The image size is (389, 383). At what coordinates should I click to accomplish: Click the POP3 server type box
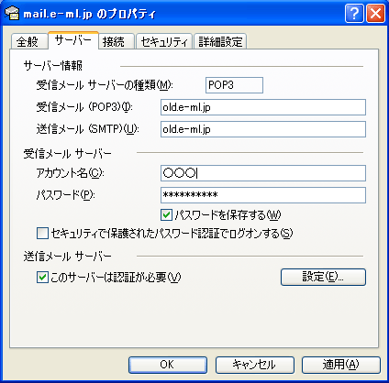point(234,85)
